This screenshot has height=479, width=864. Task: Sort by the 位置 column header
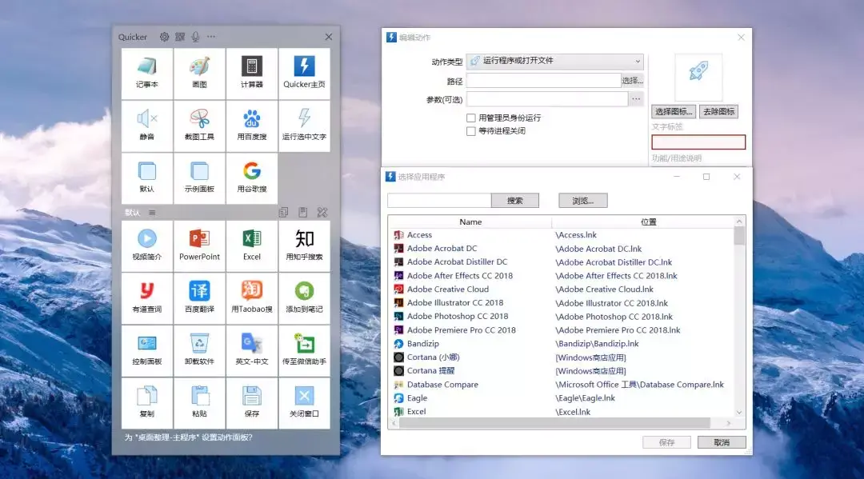pos(649,222)
